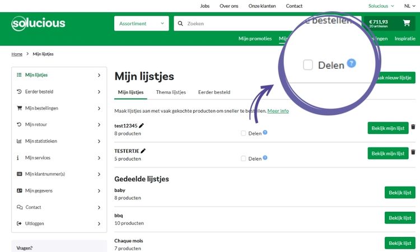Switch to the Thema lijstjes tab
Image resolution: width=420 pixels, height=252 pixels.
click(x=171, y=92)
